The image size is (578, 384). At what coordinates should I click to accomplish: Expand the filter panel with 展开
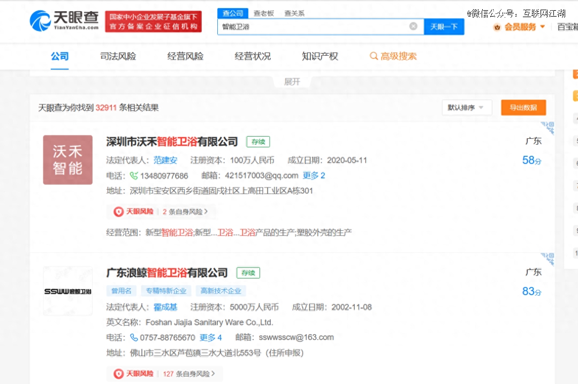click(292, 81)
